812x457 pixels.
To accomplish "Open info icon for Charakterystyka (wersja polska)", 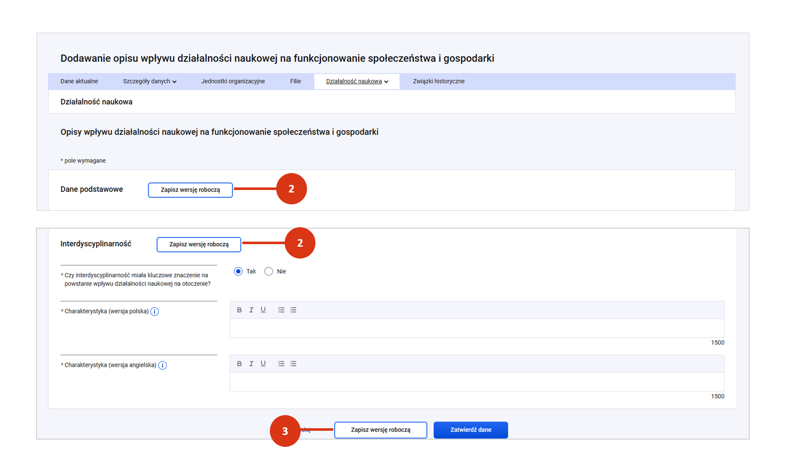I will click(x=155, y=312).
